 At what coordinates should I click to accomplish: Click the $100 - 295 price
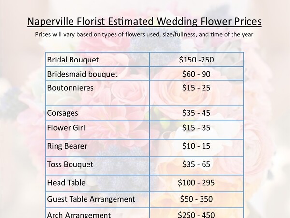point(196,183)
